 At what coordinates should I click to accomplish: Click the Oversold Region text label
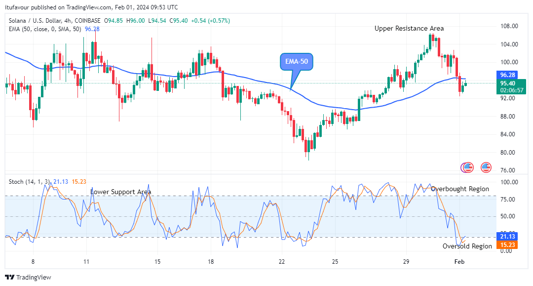(x=467, y=246)
